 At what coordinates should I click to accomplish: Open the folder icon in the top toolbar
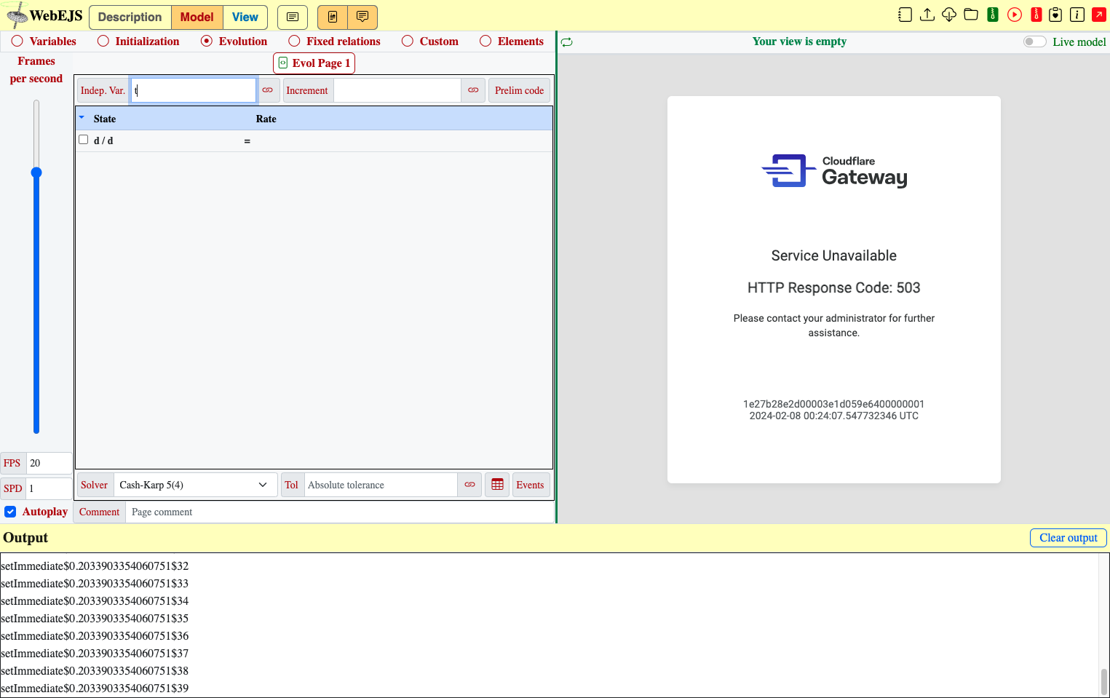(x=971, y=15)
